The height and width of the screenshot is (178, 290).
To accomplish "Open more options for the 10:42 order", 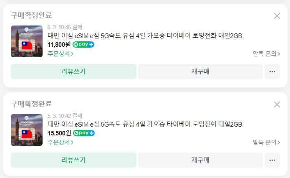I will (272, 160).
